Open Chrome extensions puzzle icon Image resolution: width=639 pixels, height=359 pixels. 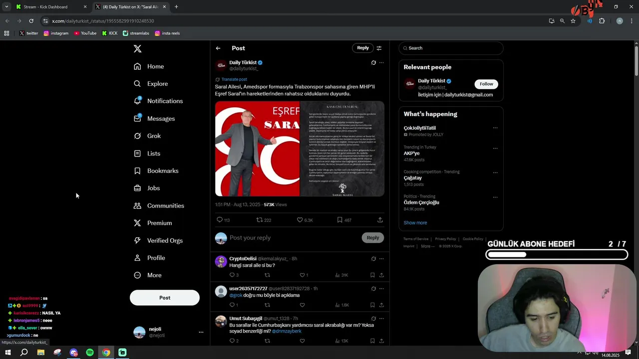pos(602,21)
